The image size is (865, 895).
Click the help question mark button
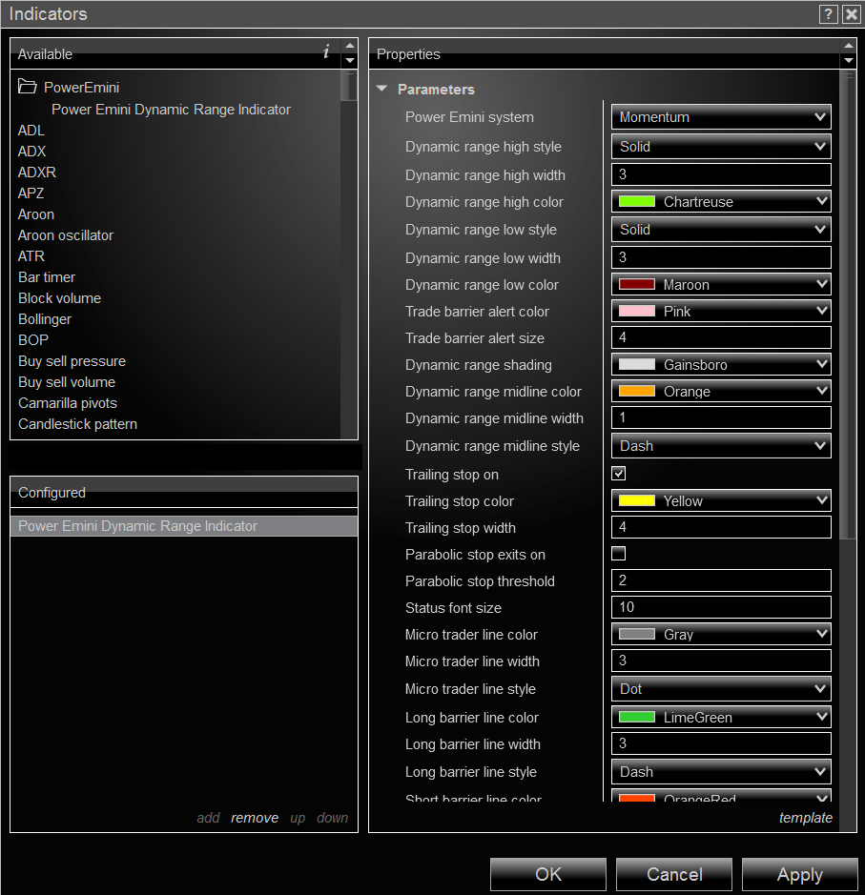click(828, 13)
